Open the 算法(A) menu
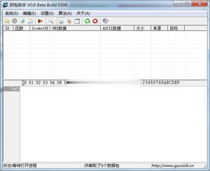 point(65,13)
